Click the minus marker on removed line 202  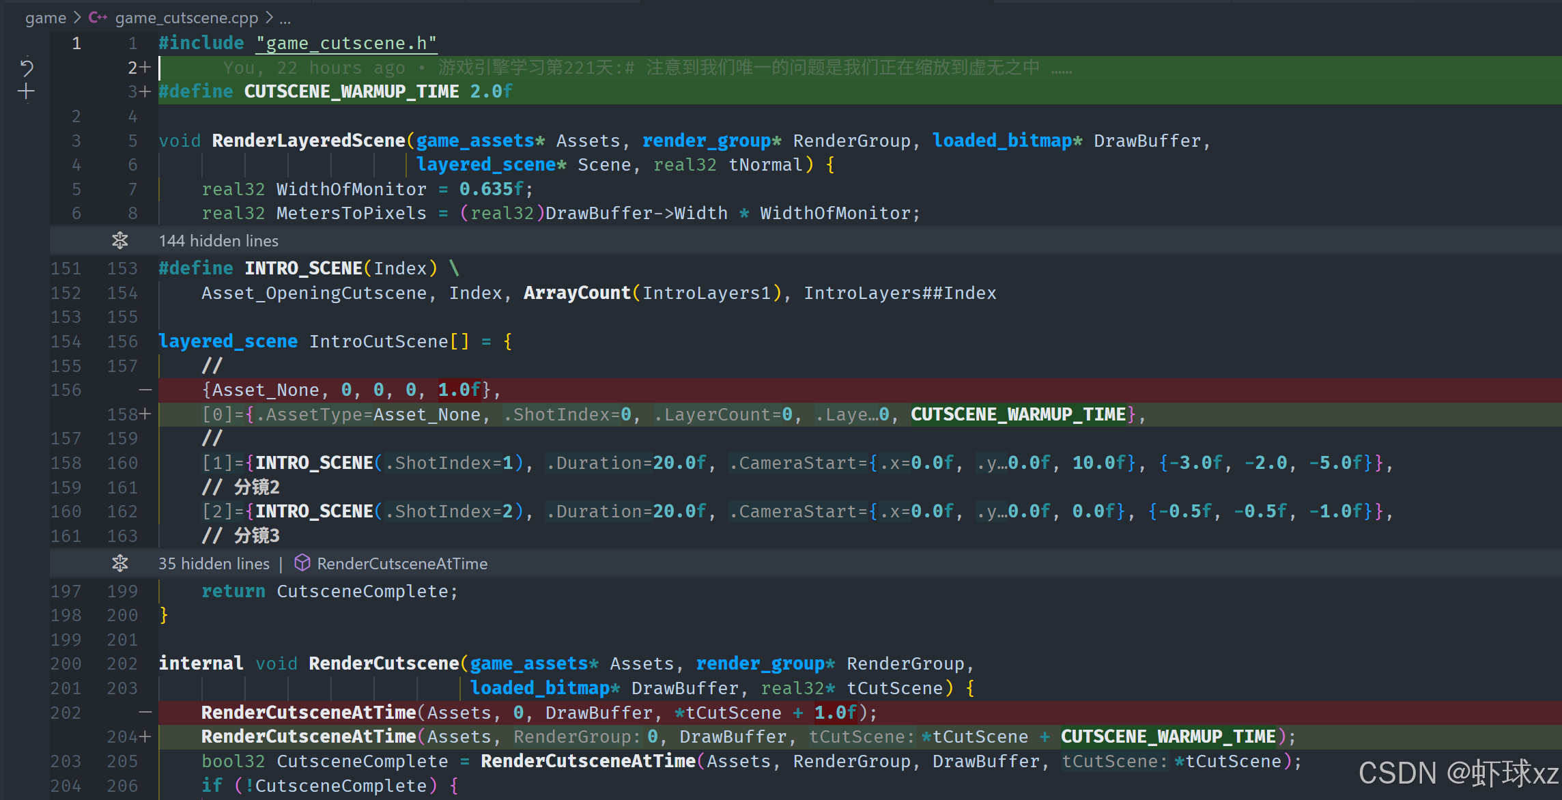[145, 713]
